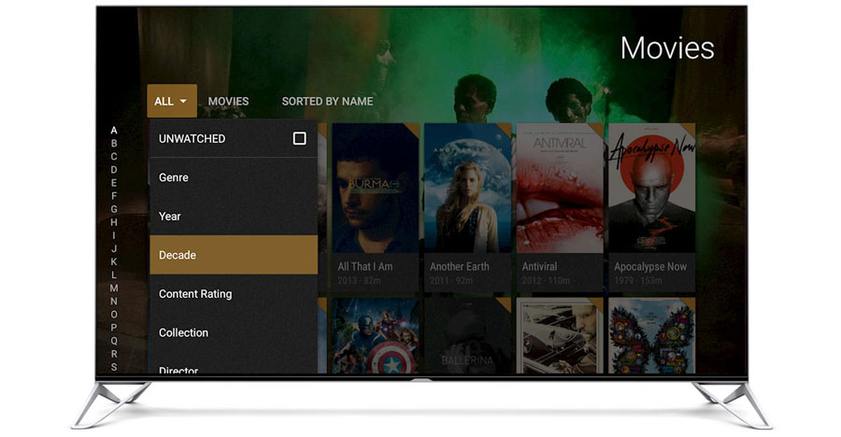Open the Ballerina poster thumbnail
Screen dimensions: 841x437
468,335
